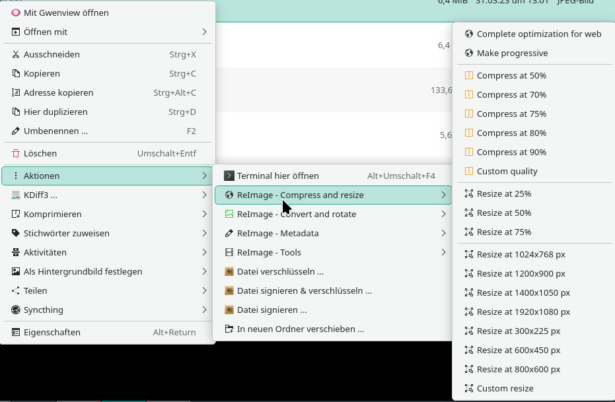Screen dimensions: 615x402
Task: Click the scissors icon next to Ausschneiden
Action: (16, 54)
